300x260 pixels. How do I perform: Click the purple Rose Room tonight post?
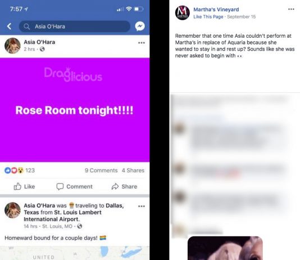point(75,110)
